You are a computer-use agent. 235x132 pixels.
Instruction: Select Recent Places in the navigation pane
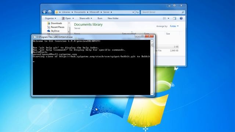58,27
